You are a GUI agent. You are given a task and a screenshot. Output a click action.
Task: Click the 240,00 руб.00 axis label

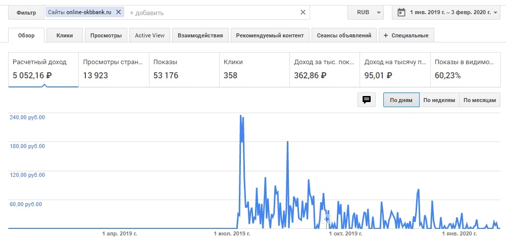tap(27, 117)
